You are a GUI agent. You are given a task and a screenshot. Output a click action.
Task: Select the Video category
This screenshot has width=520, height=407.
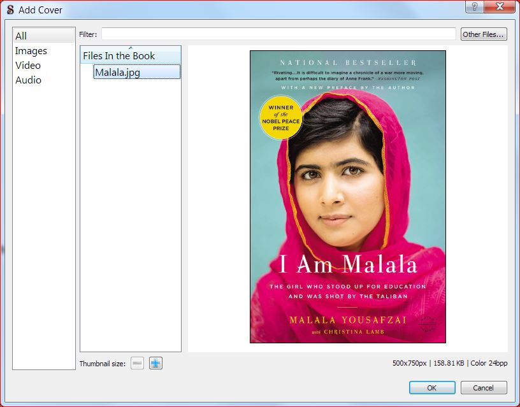(x=44, y=66)
